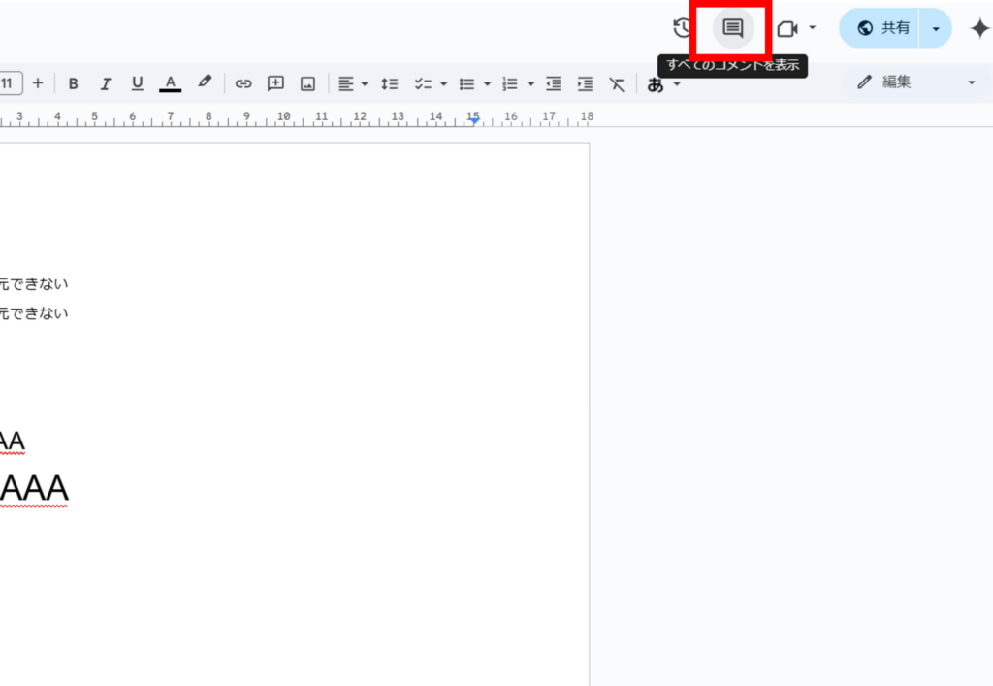Click the video meeting camera icon

tap(787, 28)
